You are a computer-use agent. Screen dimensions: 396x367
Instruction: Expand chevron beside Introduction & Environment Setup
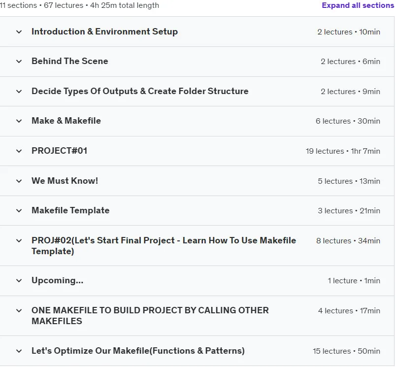(x=19, y=32)
